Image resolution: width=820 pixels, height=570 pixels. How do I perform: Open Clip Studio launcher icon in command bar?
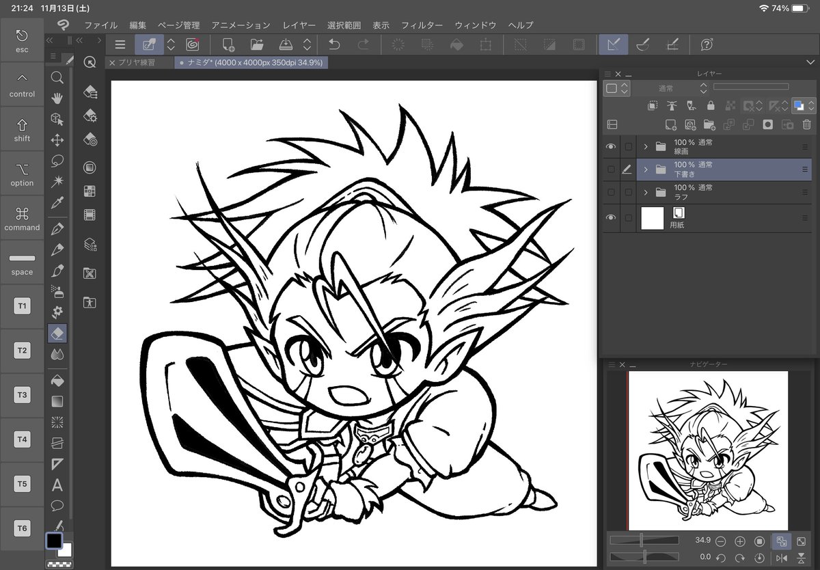point(193,45)
